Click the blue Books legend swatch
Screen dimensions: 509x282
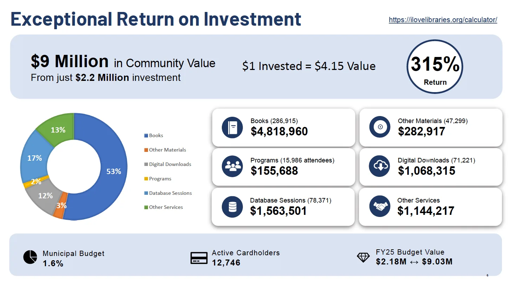coord(146,136)
